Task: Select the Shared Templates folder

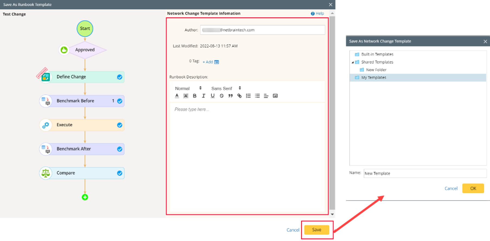Action: [377, 62]
